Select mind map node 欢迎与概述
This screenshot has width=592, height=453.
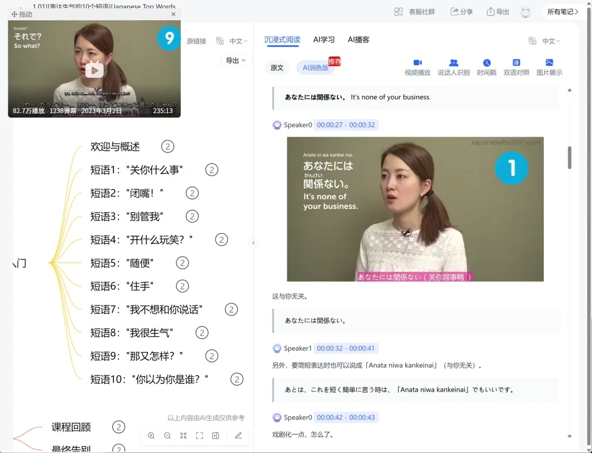tap(115, 146)
